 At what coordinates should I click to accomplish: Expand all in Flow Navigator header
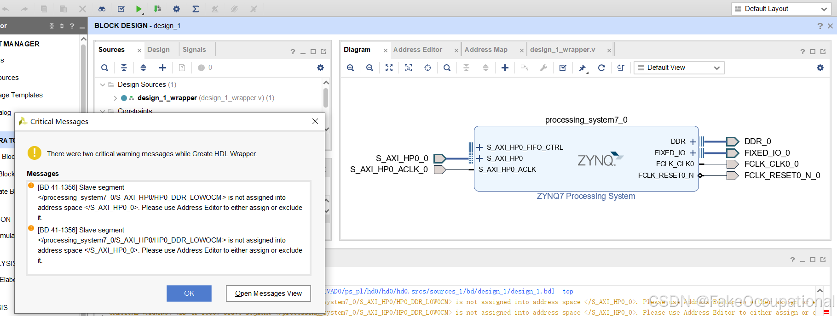[62, 26]
